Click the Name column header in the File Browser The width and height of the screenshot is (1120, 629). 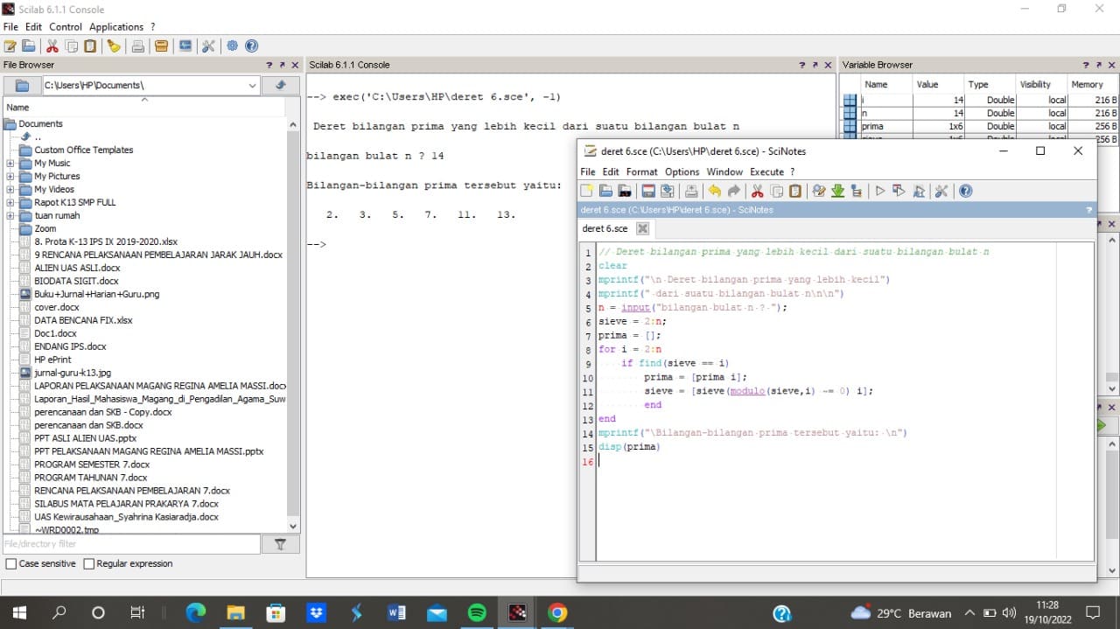(144, 107)
